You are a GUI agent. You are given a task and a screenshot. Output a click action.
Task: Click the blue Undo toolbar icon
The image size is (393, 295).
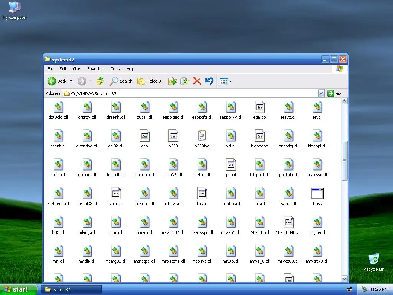209,81
